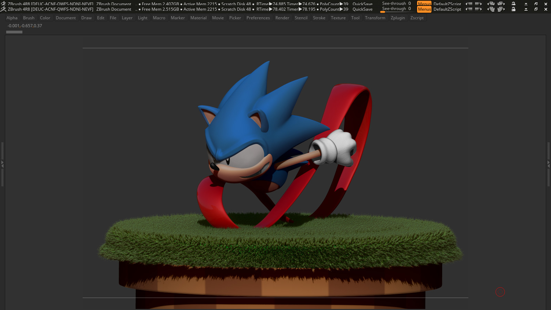Open the Render menu
This screenshot has width=551, height=310.
click(x=282, y=18)
